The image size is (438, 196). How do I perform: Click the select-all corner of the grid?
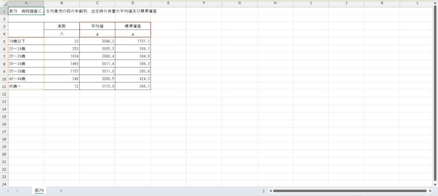click(x=4, y=3)
